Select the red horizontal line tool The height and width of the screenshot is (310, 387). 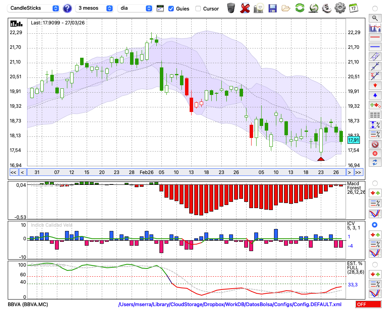click(375, 37)
